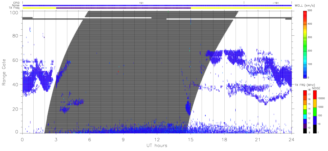Click the 80 tick on the Range Gate axis

16,35
